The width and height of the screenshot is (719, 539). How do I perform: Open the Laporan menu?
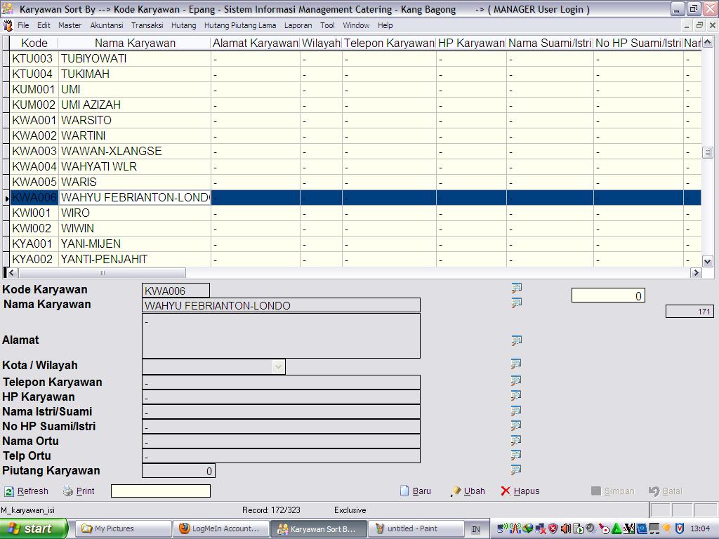298,25
